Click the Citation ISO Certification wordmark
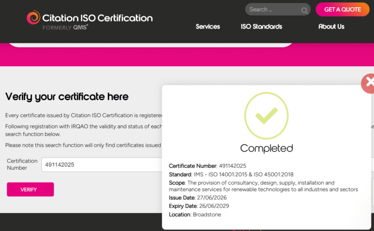374x231 pixels. click(x=97, y=18)
